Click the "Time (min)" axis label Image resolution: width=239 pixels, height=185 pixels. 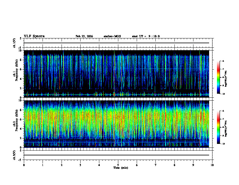pyautogui.click(x=121, y=168)
